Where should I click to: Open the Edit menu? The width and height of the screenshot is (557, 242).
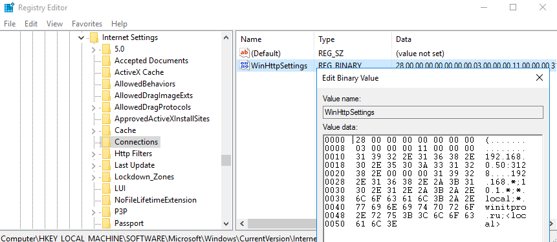31,24
